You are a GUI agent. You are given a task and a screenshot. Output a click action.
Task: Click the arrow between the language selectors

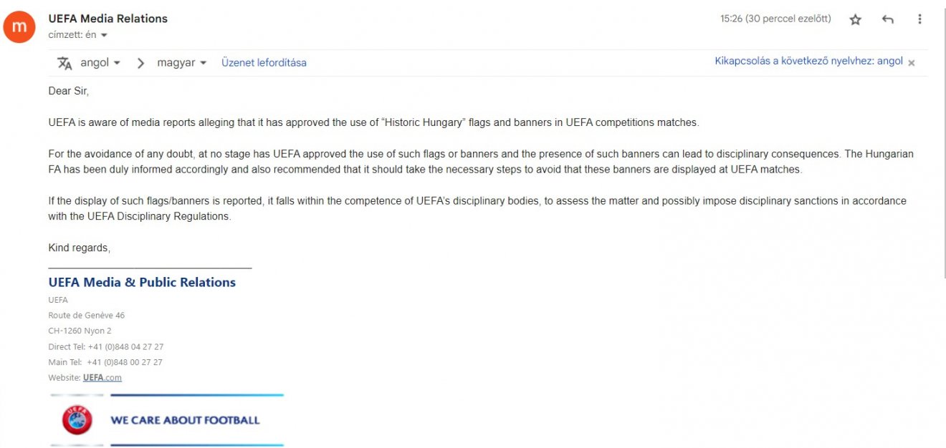point(140,63)
